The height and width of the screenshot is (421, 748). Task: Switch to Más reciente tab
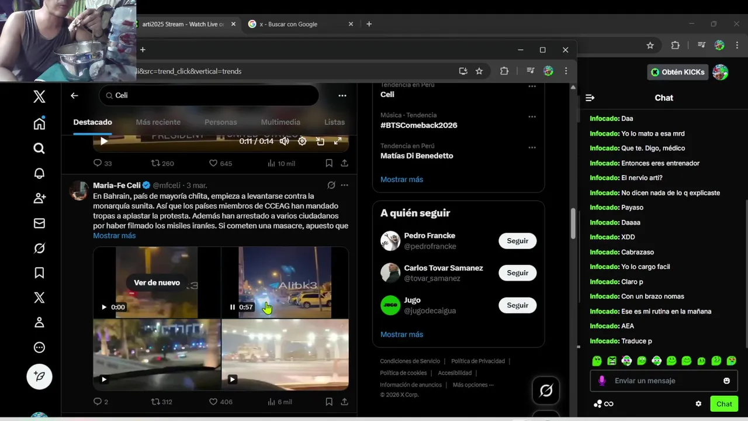[x=158, y=122]
